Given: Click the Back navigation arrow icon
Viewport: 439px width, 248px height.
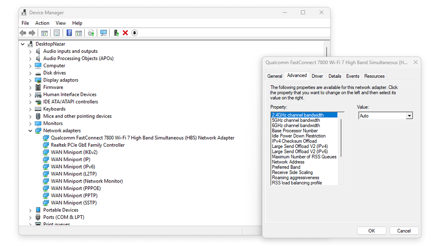Looking at the screenshot, I should point(23,33).
